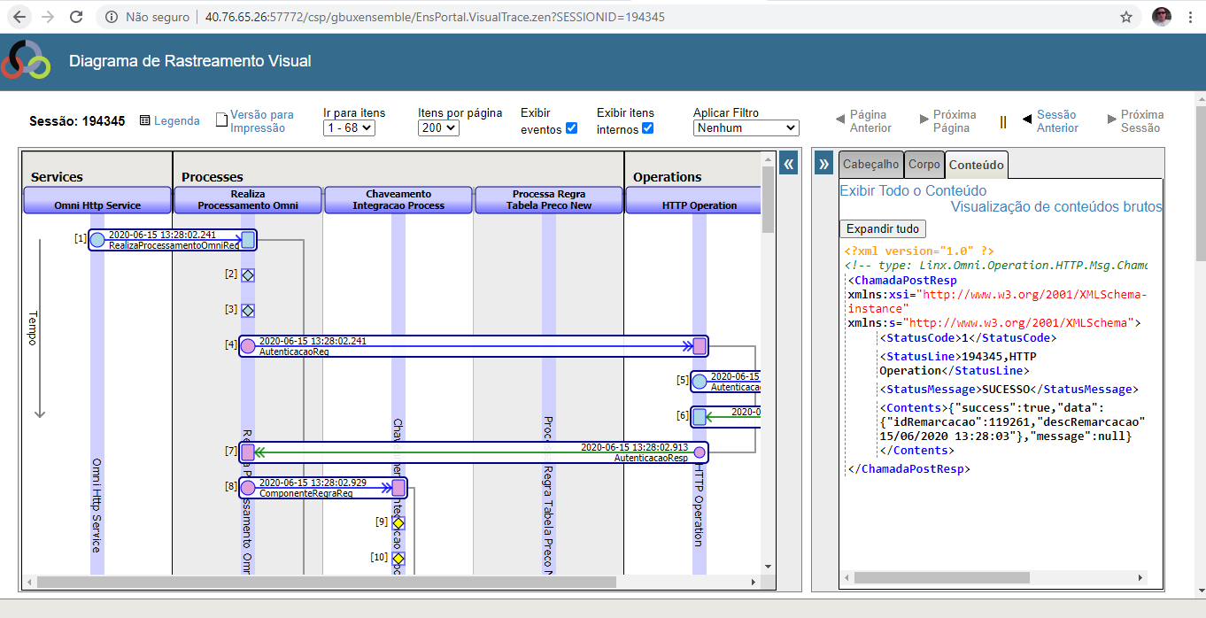Bookmark page with star icon
Image resolution: width=1206 pixels, height=618 pixels.
[x=1126, y=17]
